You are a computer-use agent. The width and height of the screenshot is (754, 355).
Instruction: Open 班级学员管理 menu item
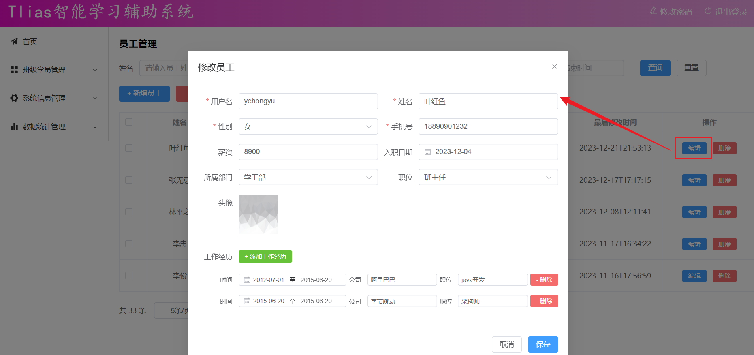click(x=54, y=70)
